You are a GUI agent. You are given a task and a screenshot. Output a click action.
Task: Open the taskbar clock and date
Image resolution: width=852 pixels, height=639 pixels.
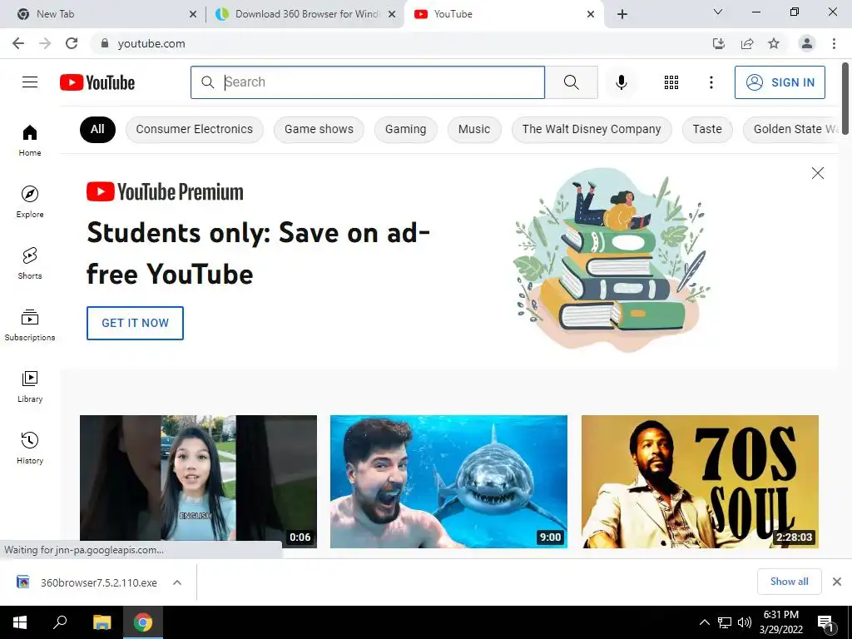tap(781, 622)
